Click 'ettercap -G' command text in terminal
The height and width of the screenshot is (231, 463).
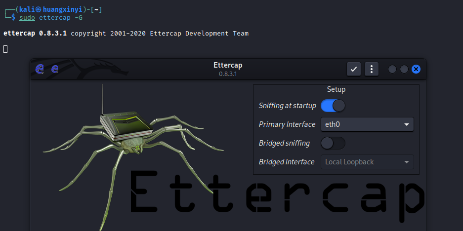[61, 18]
